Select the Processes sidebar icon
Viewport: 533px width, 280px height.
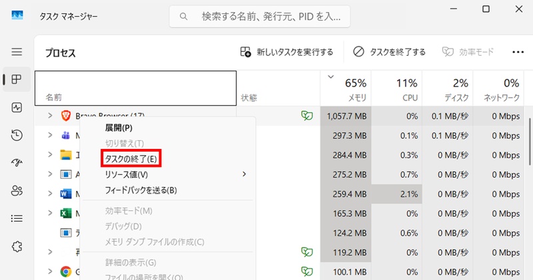(x=17, y=79)
